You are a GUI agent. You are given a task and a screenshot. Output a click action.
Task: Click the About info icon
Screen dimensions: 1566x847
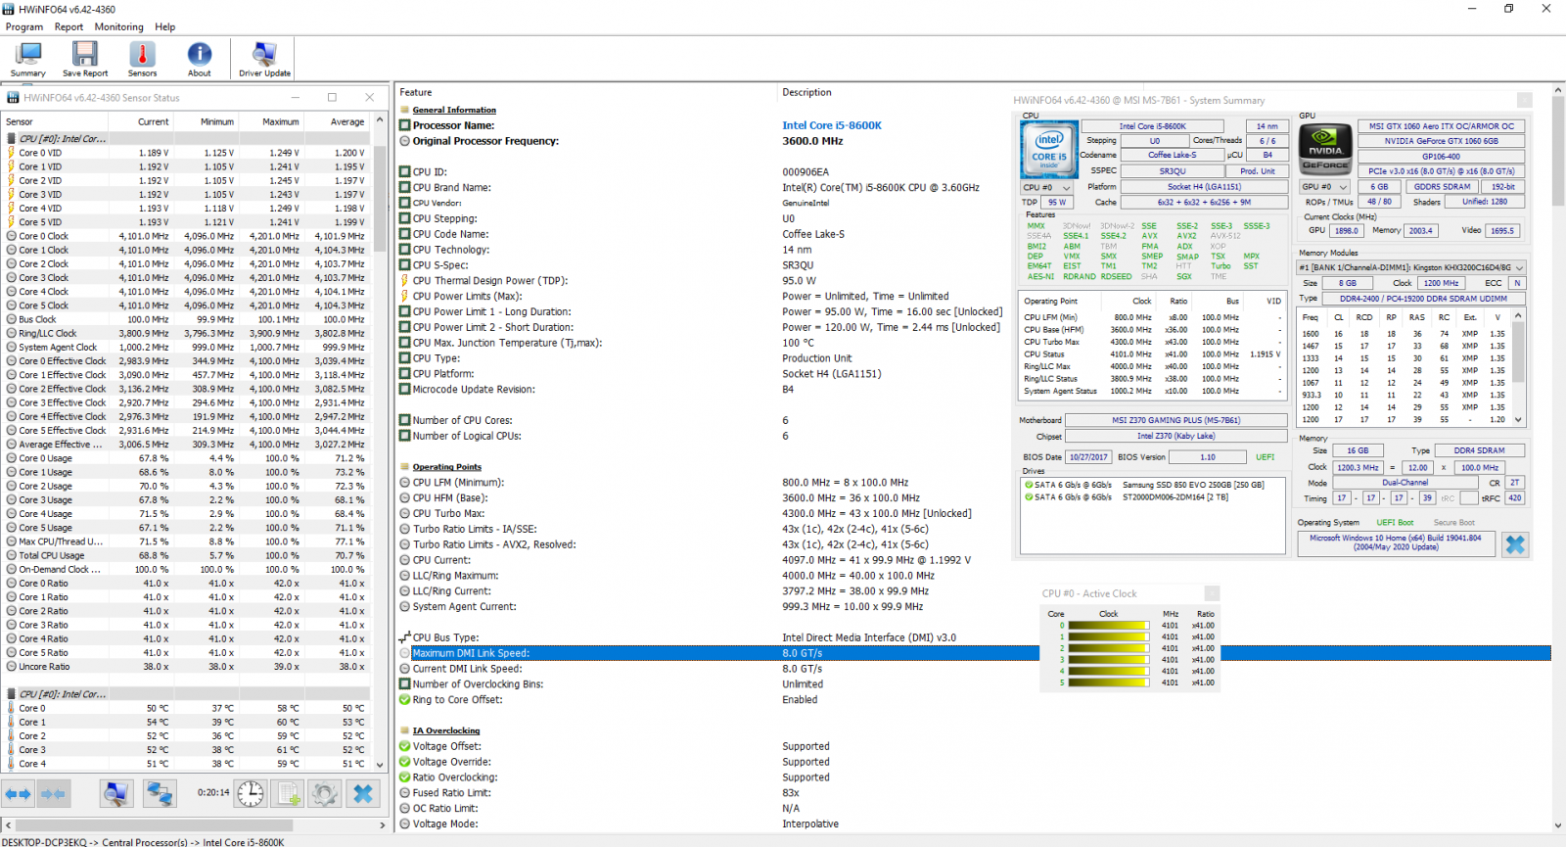[x=200, y=60]
